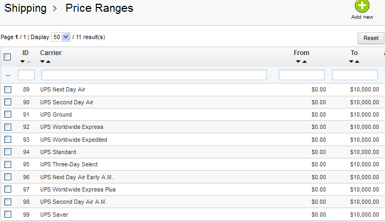Focus the ID filter field
Screen dimensions: 385x222
click(26, 75)
